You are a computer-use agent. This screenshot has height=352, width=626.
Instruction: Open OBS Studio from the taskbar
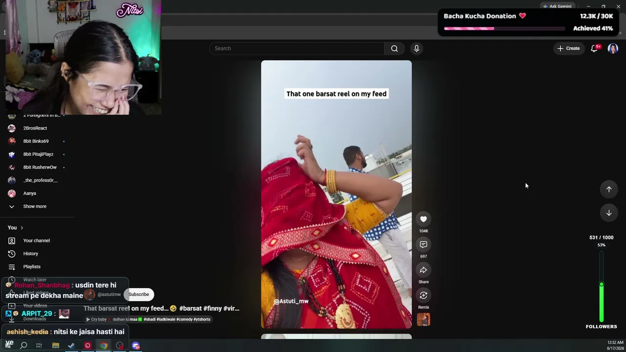pyautogui.click(x=120, y=346)
